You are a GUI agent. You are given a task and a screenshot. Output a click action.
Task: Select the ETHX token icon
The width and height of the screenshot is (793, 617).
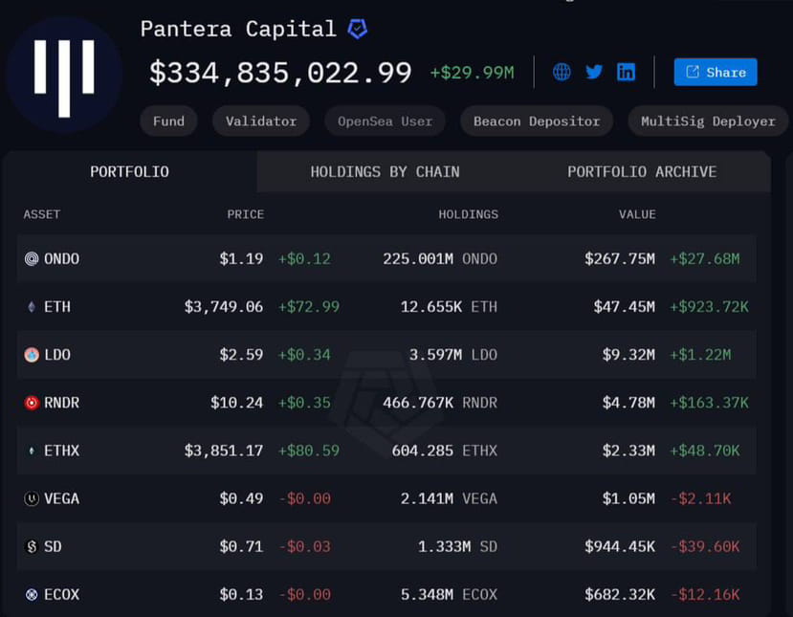point(32,450)
